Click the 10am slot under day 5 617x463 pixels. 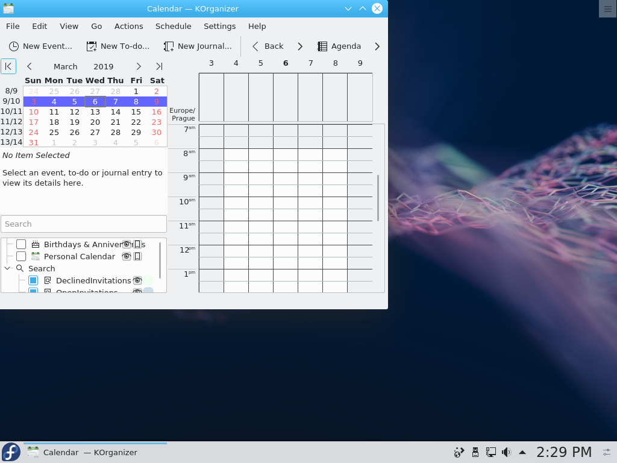[260, 203]
